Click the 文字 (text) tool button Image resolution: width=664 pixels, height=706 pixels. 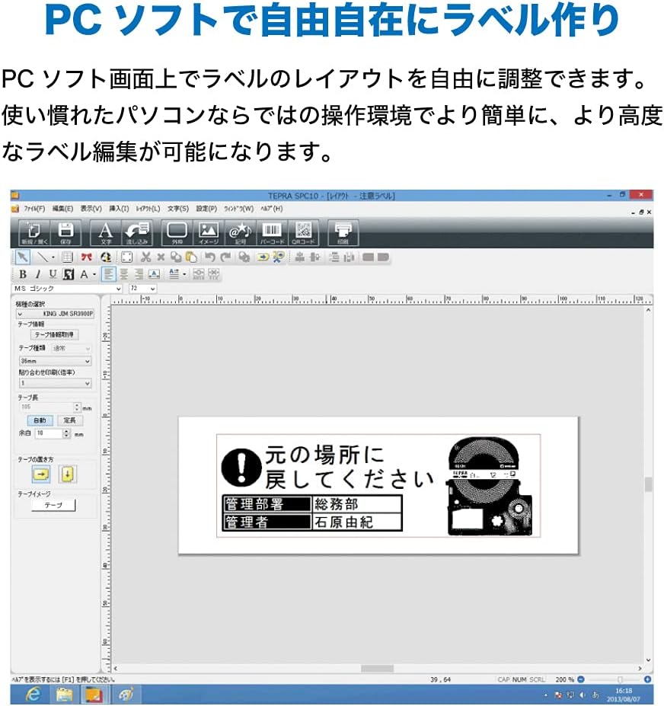[106, 232]
